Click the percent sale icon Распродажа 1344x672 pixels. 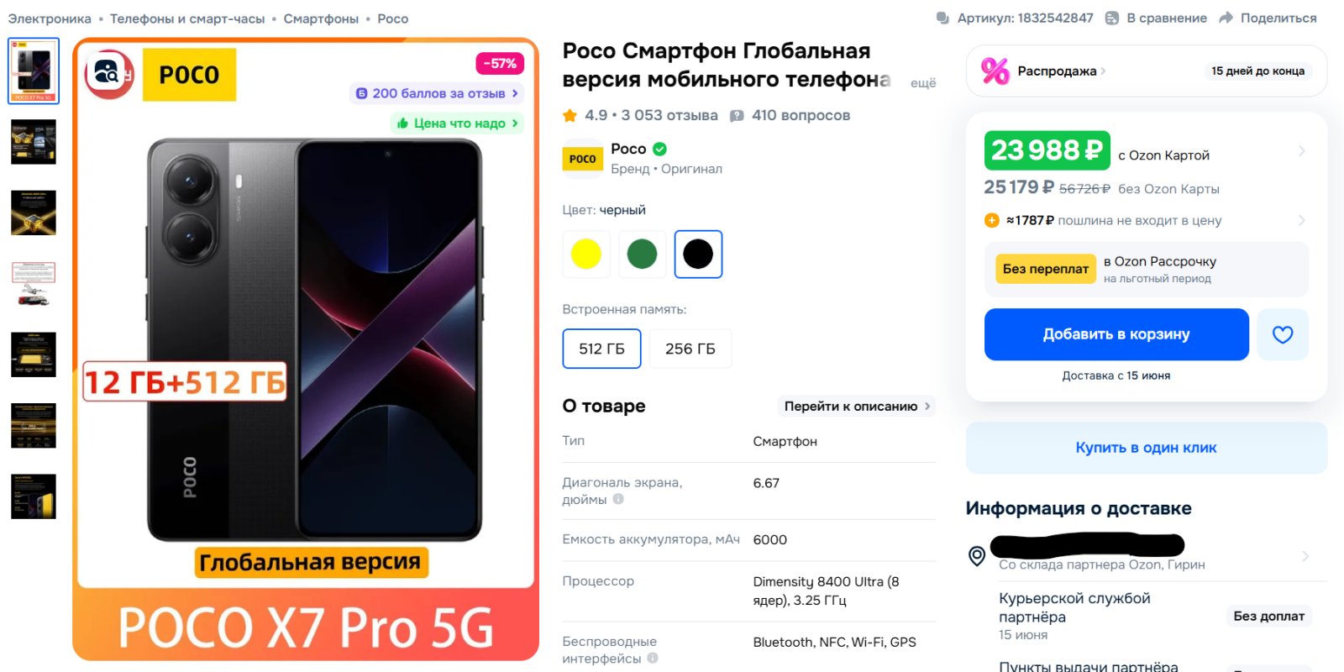pos(995,71)
